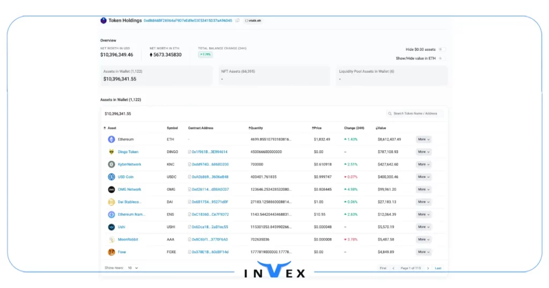
Task: Click the USD Coin logo icon
Action: coord(112,177)
